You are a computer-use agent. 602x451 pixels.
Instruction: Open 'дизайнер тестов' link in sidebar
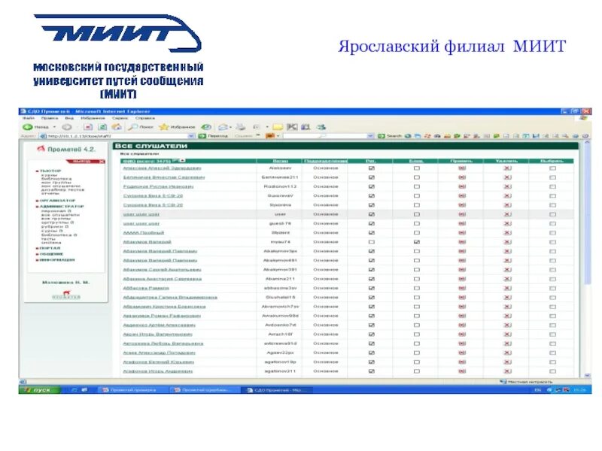tap(62, 190)
